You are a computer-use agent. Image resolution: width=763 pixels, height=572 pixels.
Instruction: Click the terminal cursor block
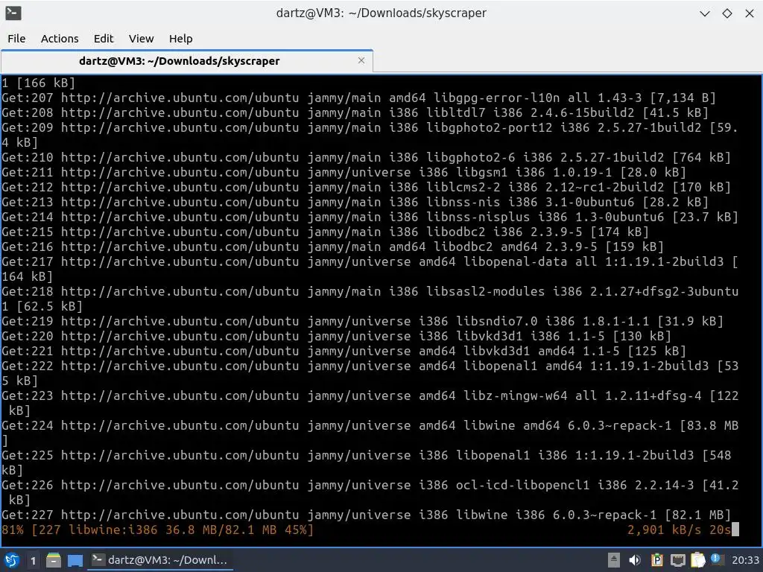(735, 530)
